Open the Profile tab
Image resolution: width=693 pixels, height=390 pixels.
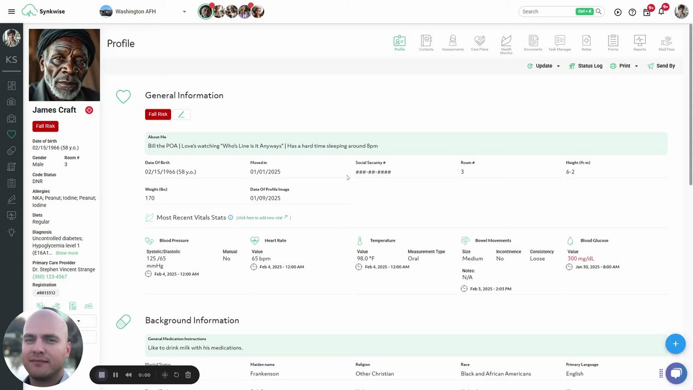coord(400,43)
